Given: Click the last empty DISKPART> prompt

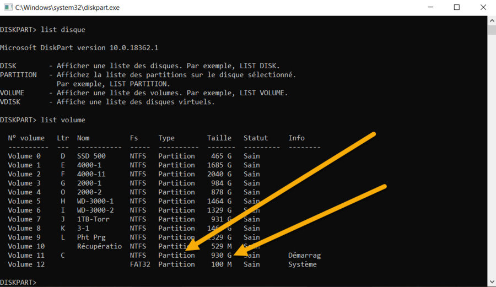Looking at the screenshot, I should click(x=19, y=283).
